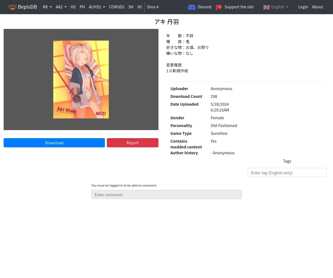Screen dimensions: 333x278
Task: Click the BepisDB logo icon
Action: pos(12,7)
